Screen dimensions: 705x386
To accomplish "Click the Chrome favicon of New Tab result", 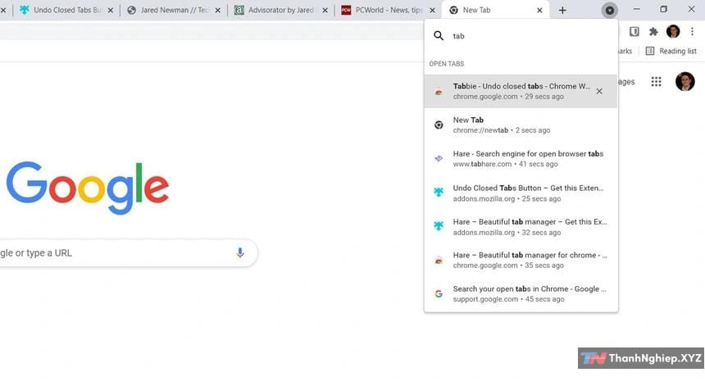I will pos(439,125).
